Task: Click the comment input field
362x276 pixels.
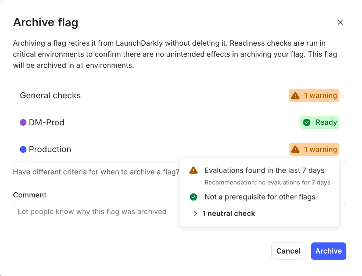Action: (85, 212)
